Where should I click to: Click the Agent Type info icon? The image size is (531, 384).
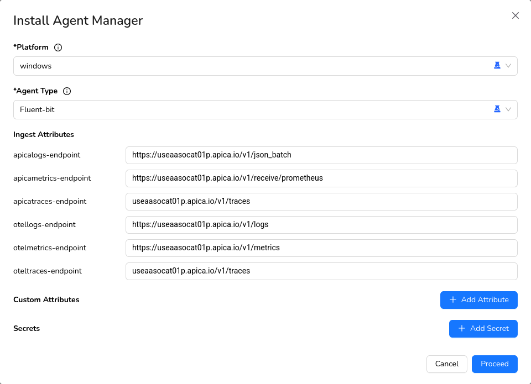point(67,91)
